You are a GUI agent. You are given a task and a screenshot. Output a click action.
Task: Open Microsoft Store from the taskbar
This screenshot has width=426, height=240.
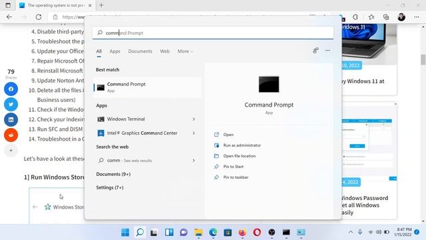pyautogui.click(x=228, y=233)
